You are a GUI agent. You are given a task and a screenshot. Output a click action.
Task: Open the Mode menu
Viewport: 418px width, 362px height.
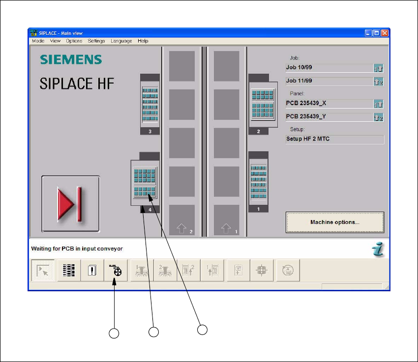pos(38,41)
